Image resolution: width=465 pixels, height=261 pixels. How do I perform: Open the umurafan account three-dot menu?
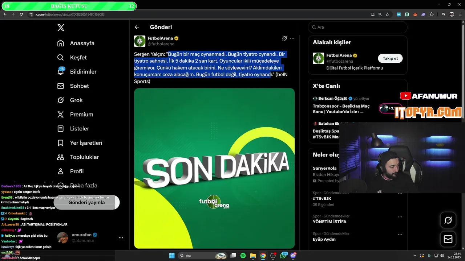tap(121, 238)
